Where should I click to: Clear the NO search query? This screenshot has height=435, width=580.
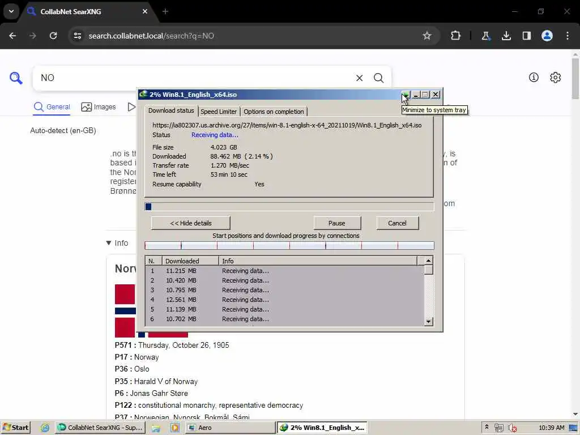tap(359, 78)
